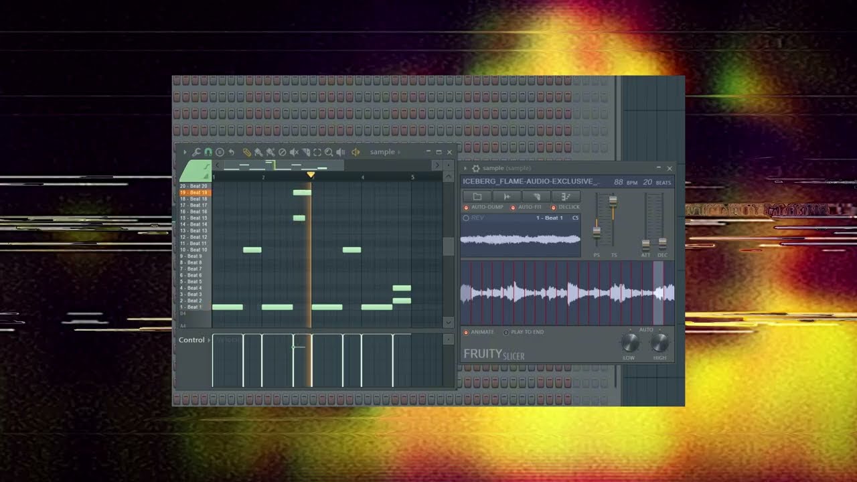The height and width of the screenshot is (482, 857).
Task: Select the mute notes tool
Action: pos(294,153)
